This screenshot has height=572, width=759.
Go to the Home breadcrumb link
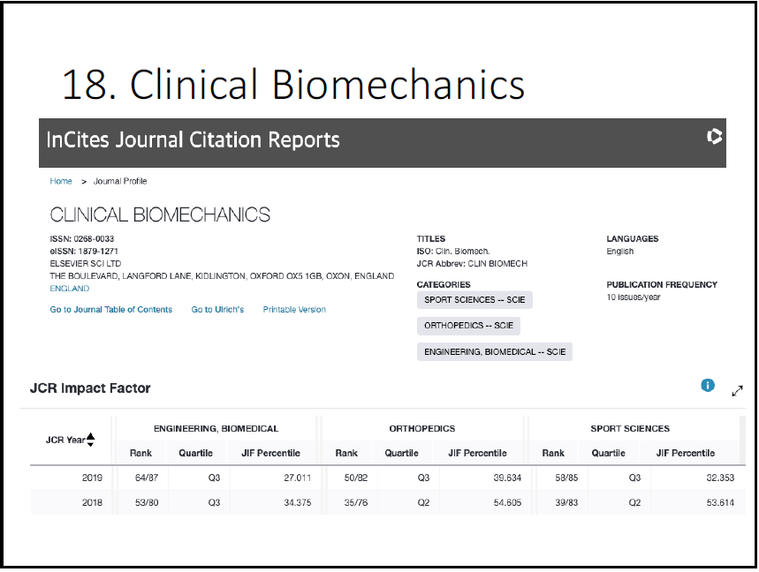point(61,181)
